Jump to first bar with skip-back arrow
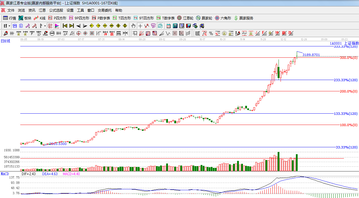Image resolution: width=359 pixels, height=198 pixels. click(65, 26)
